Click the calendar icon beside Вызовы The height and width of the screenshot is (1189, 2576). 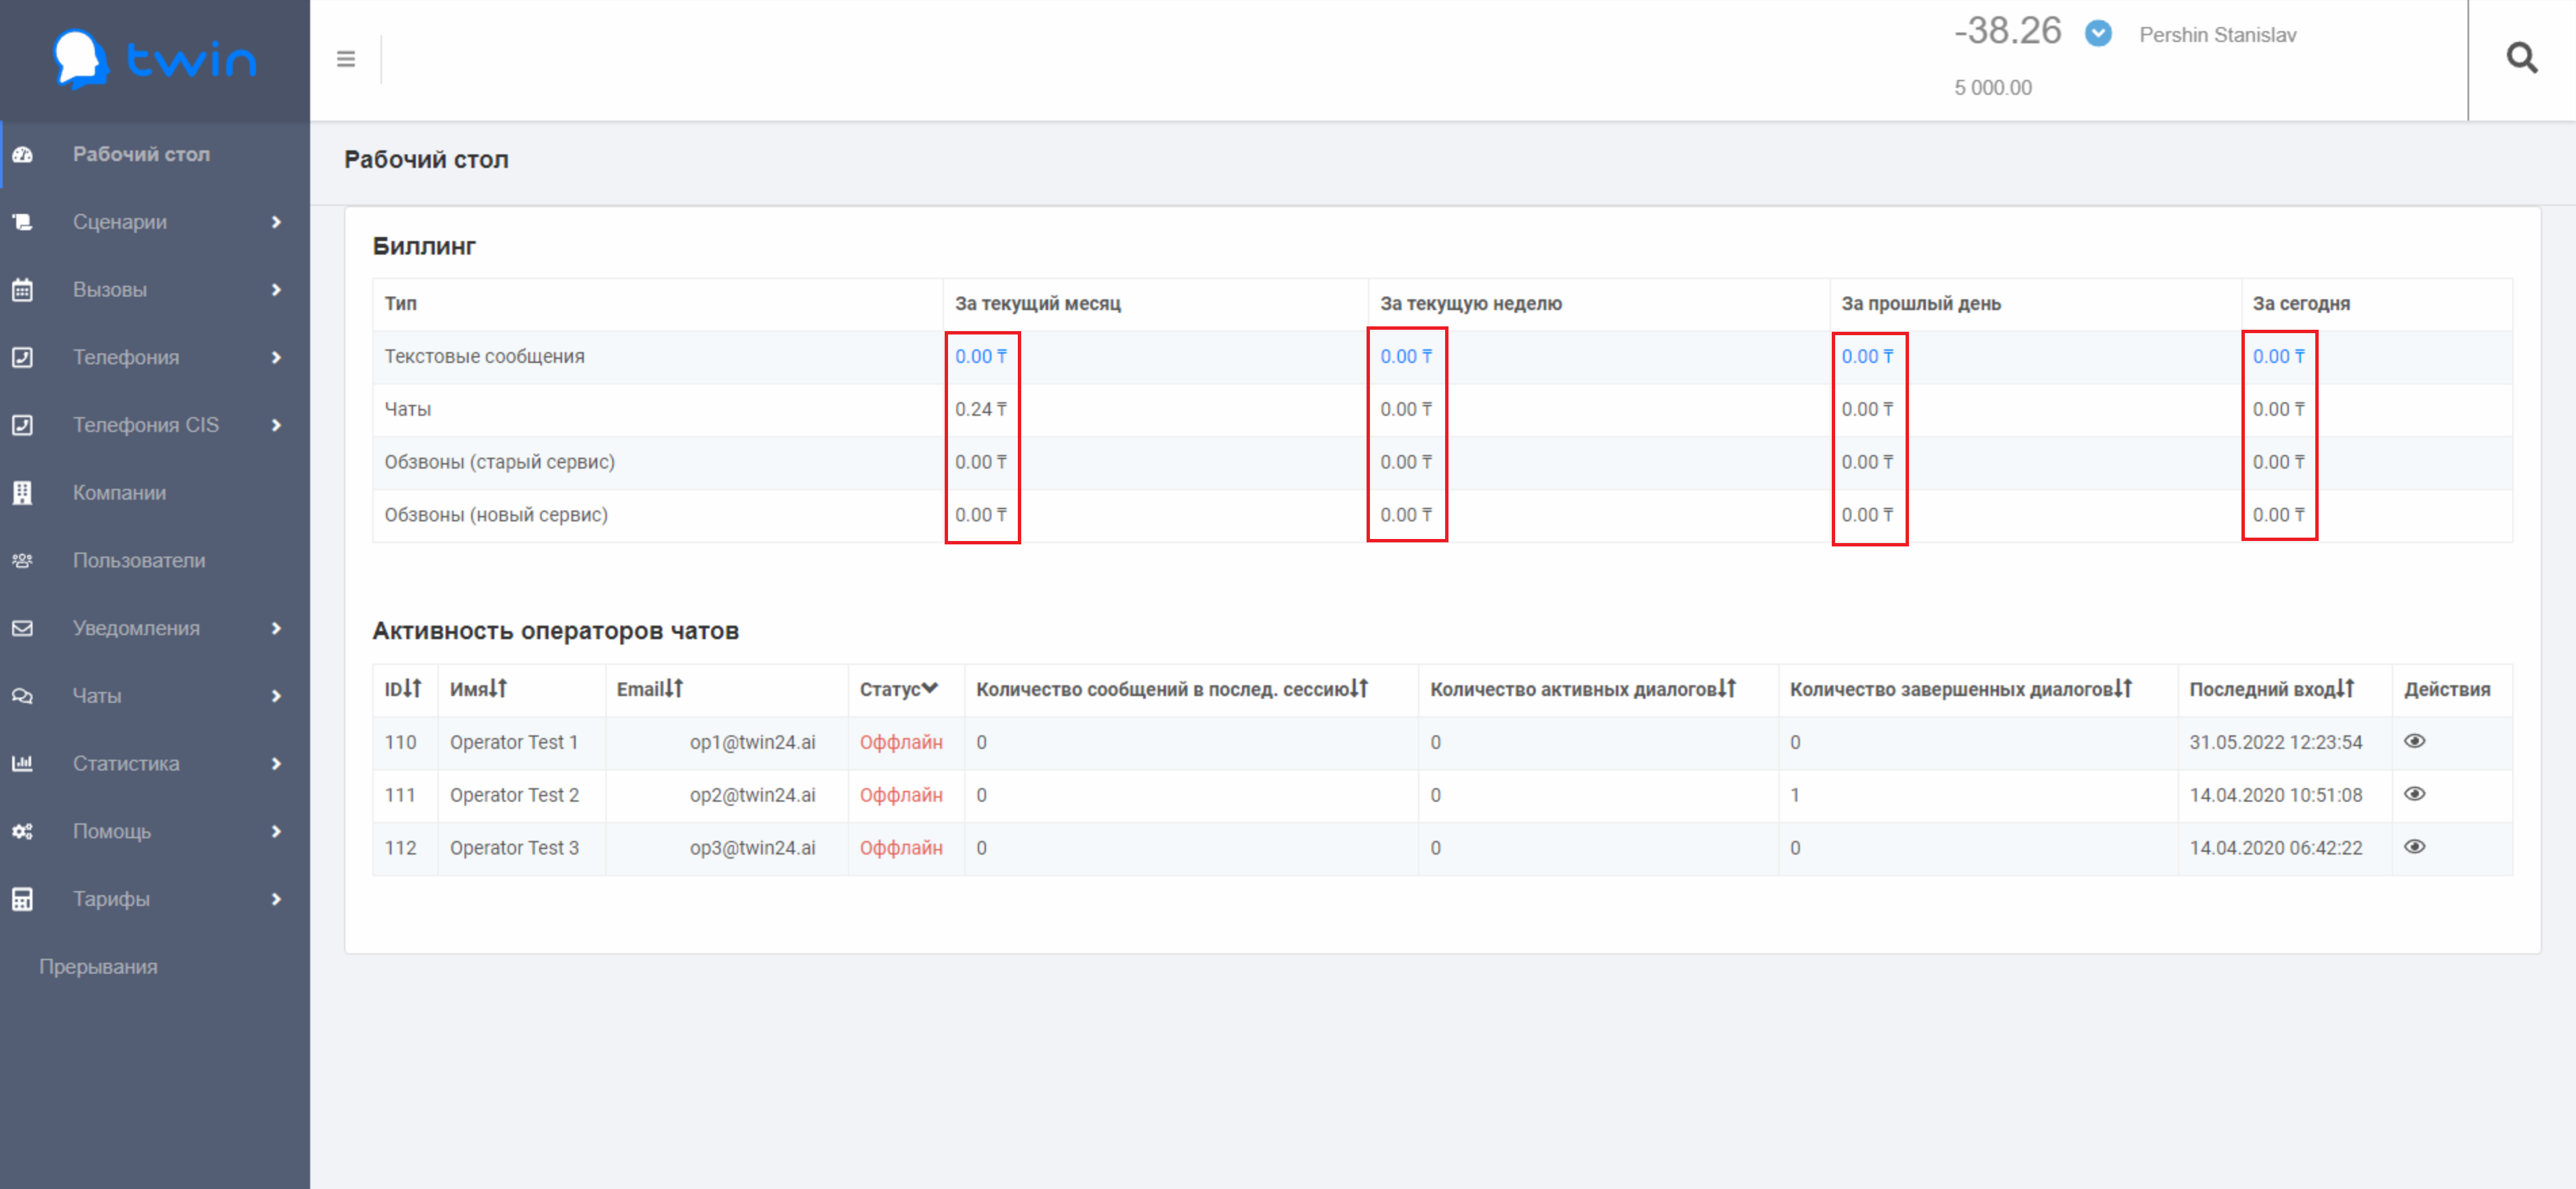pyautogui.click(x=22, y=290)
